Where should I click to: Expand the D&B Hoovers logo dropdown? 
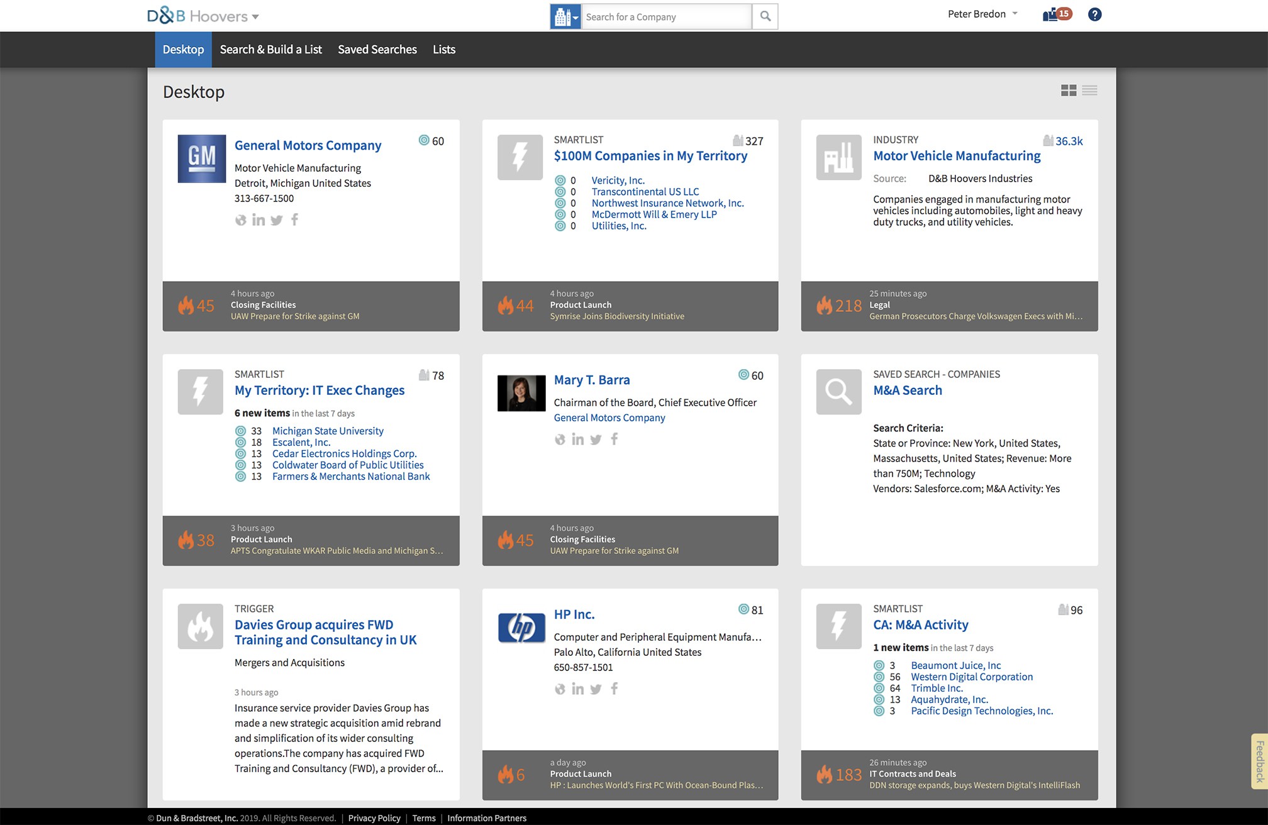[x=255, y=17]
